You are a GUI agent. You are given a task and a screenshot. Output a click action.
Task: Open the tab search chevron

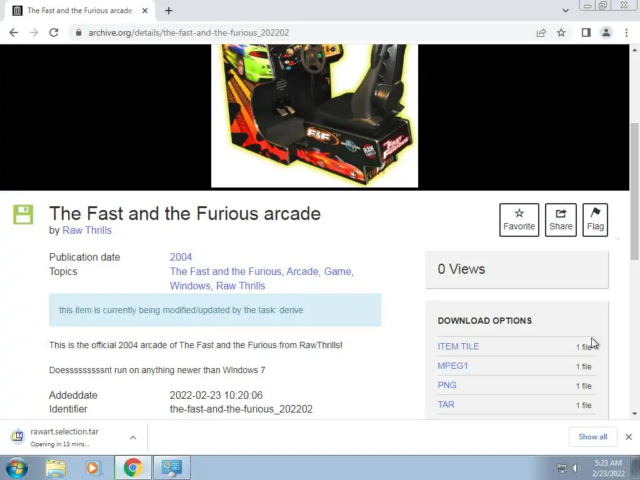coord(565,11)
